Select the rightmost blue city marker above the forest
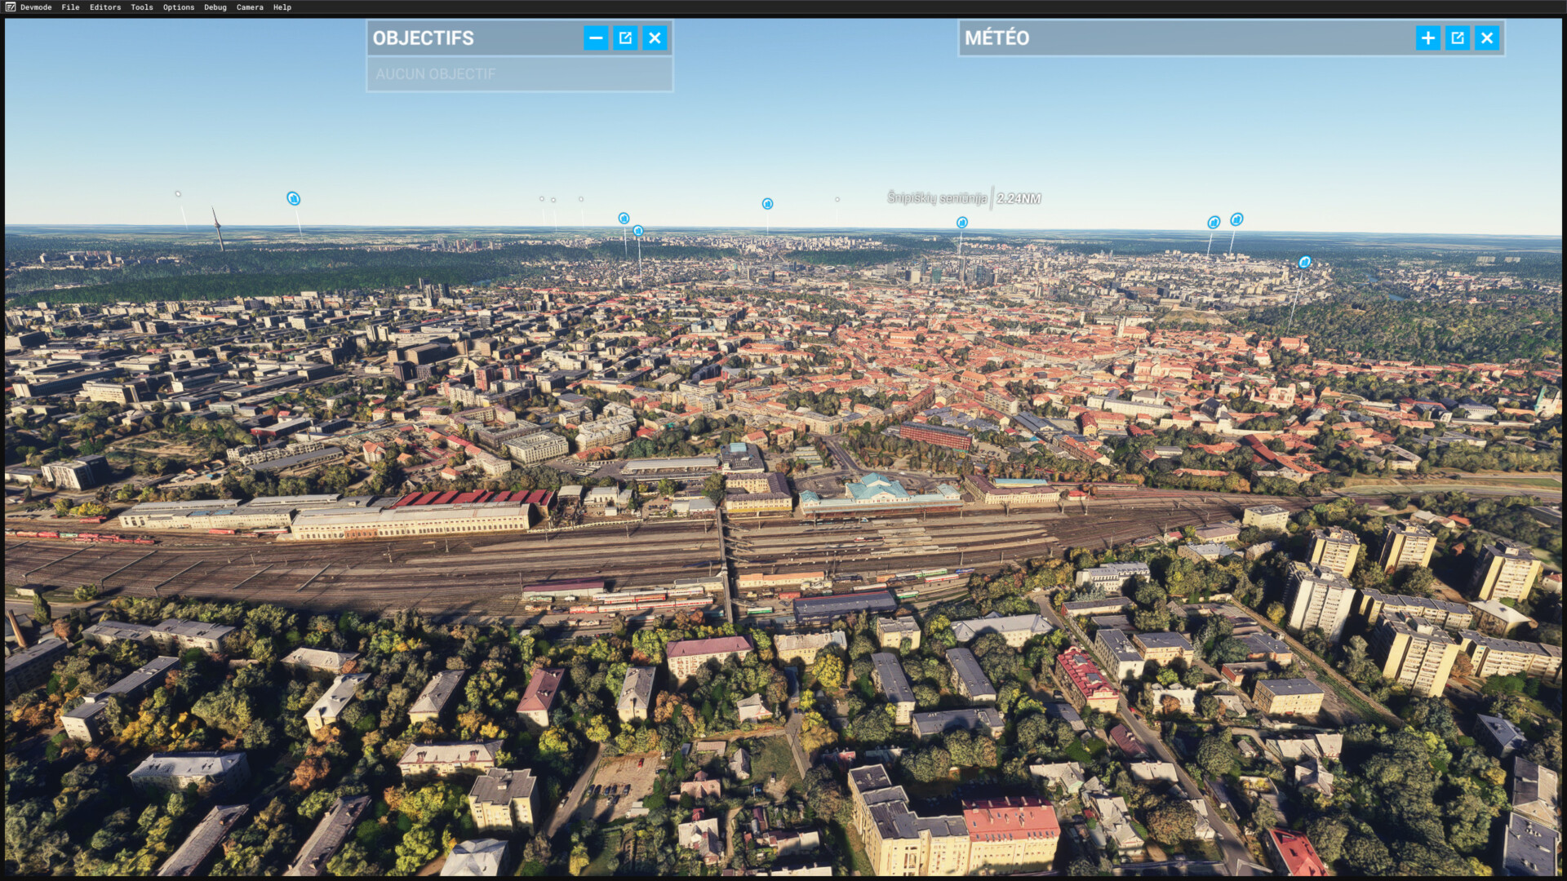 click(1304, 262)
